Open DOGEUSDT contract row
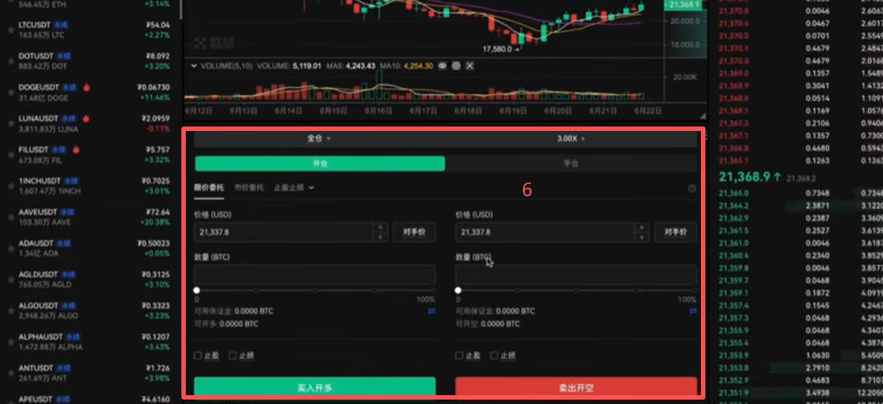Viewport: 883px width, 404px height. [x=90, y=92]
